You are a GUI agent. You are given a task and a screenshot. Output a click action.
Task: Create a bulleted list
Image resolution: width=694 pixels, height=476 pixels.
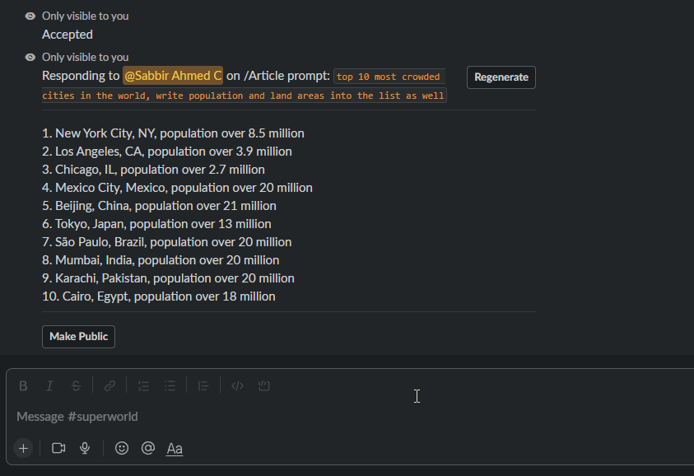coord(170,385)
